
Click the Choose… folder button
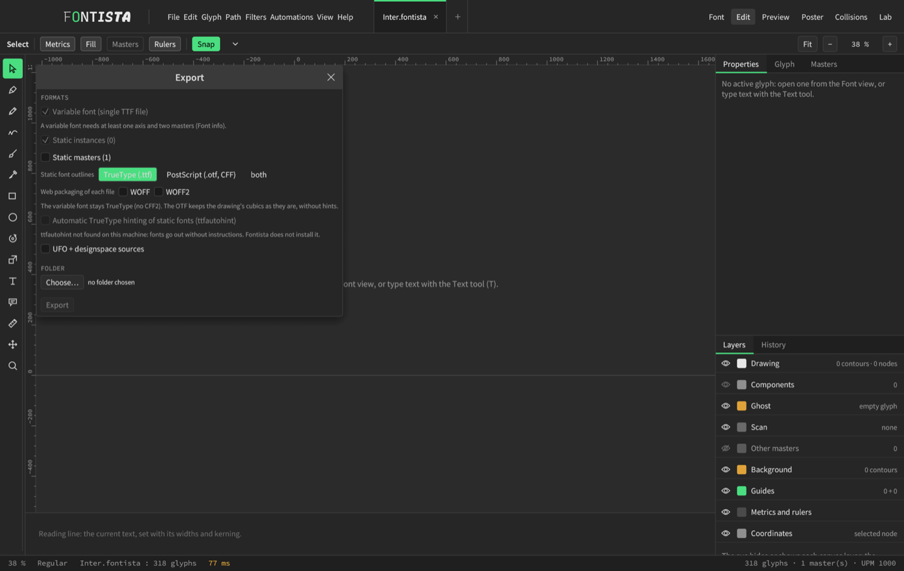(x=62, y=283)
